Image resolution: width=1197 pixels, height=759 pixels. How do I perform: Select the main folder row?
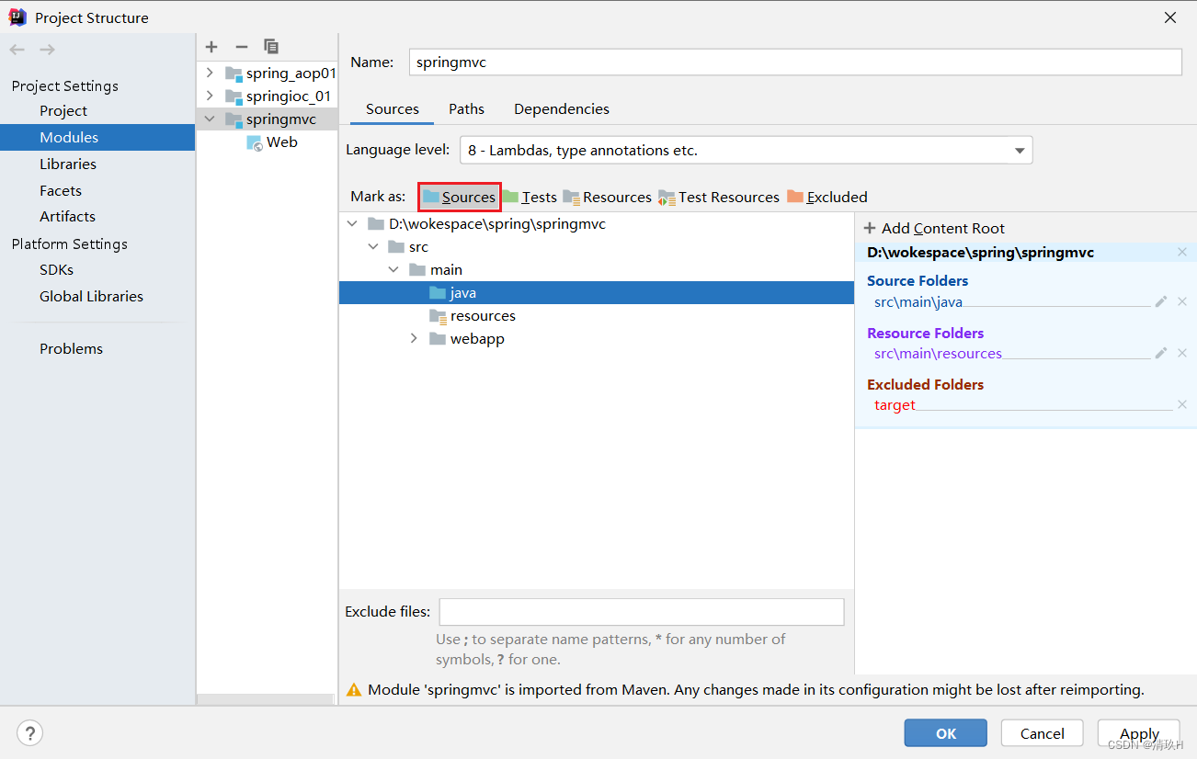[x=597, y=269]
